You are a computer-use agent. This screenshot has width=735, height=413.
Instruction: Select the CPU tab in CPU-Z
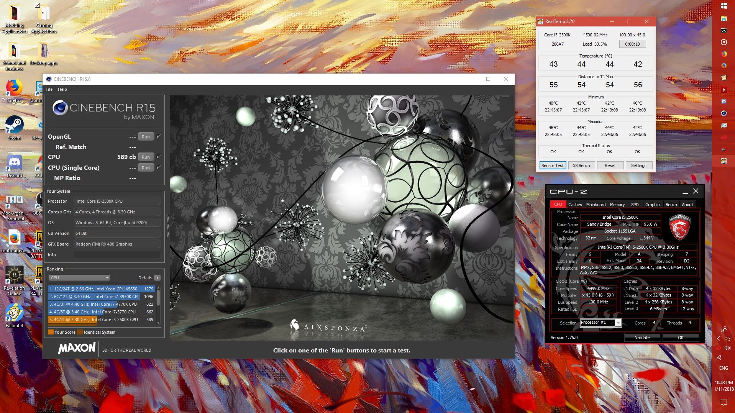pos(558,205)
